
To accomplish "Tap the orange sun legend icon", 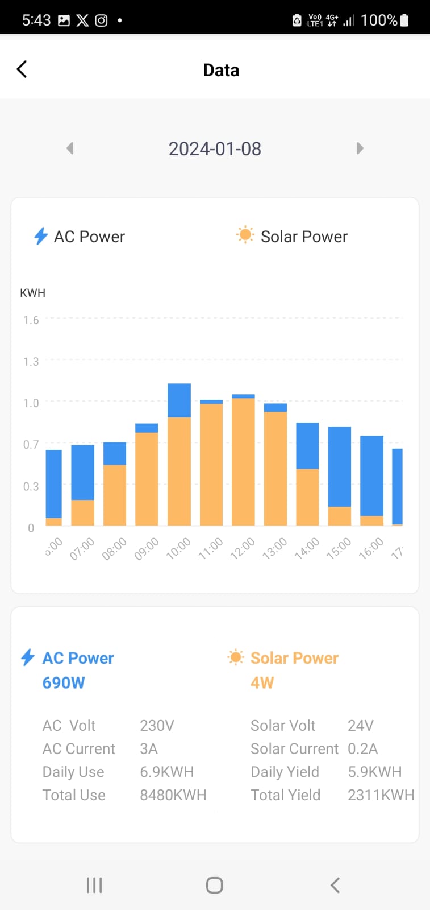I will pos(245,235).
